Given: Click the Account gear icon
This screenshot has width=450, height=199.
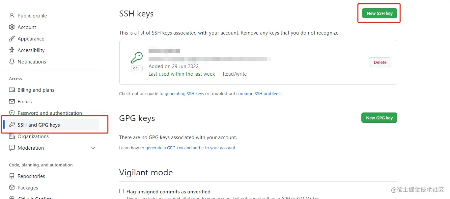Looking at the screenshot, I should point(12,27).
